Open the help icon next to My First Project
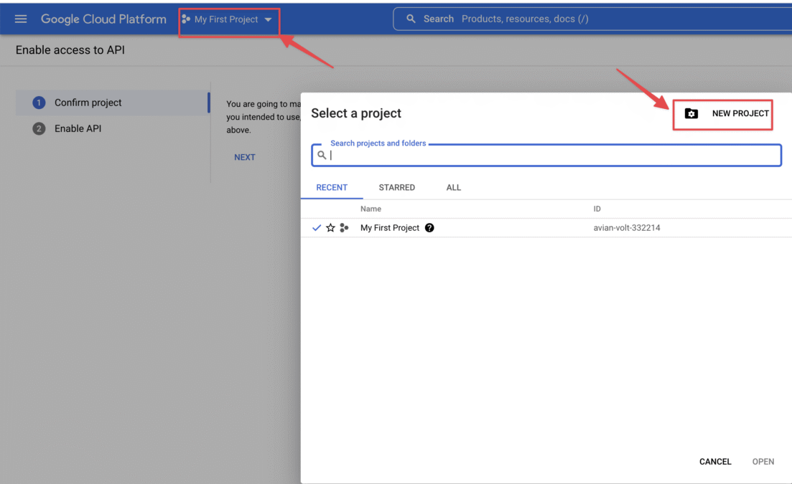The width and height of the screenshot is (792, 484). click(429, 228)
